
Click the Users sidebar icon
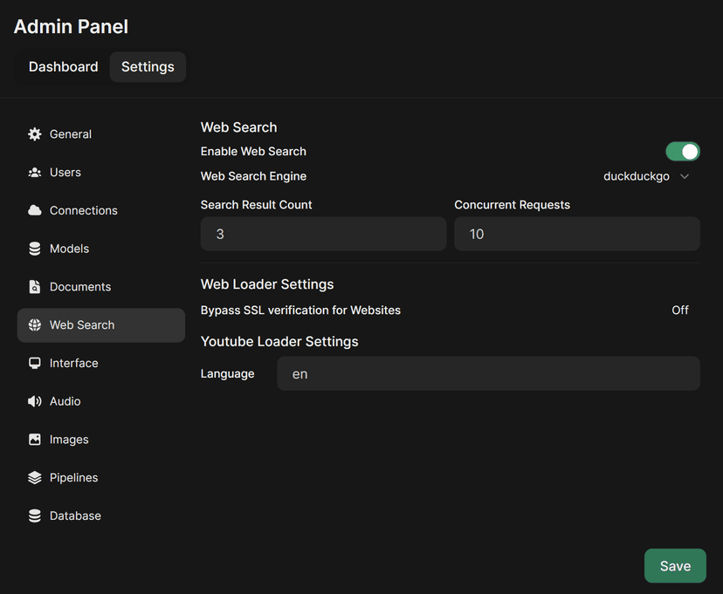34,172
